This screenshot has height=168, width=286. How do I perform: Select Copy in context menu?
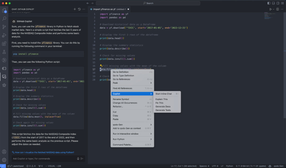point(132,116)
